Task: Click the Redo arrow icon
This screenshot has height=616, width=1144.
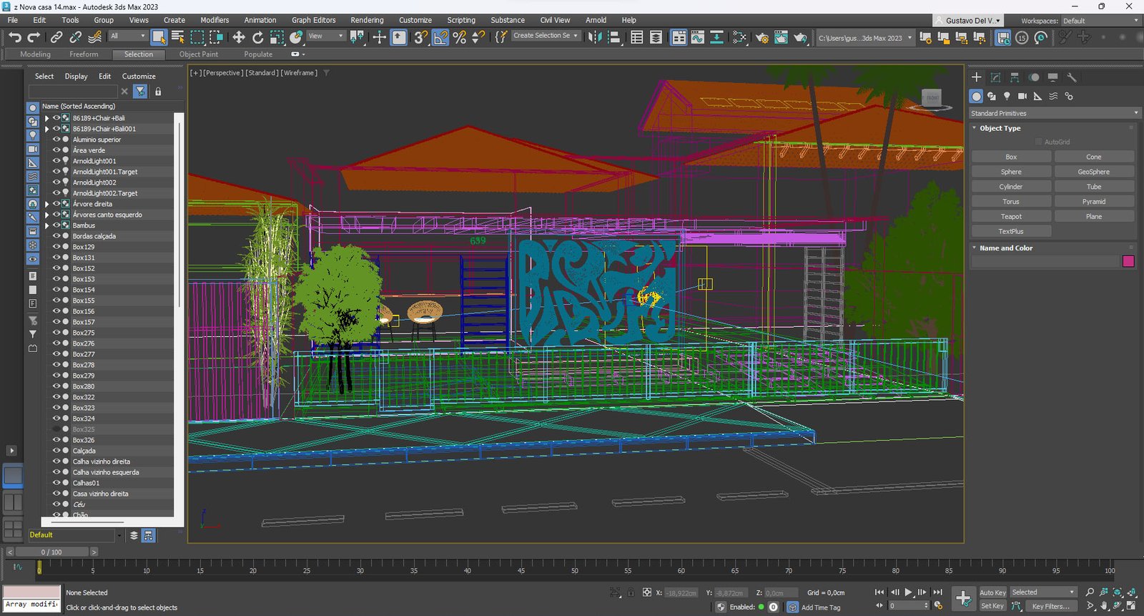Action: (34, 37)
